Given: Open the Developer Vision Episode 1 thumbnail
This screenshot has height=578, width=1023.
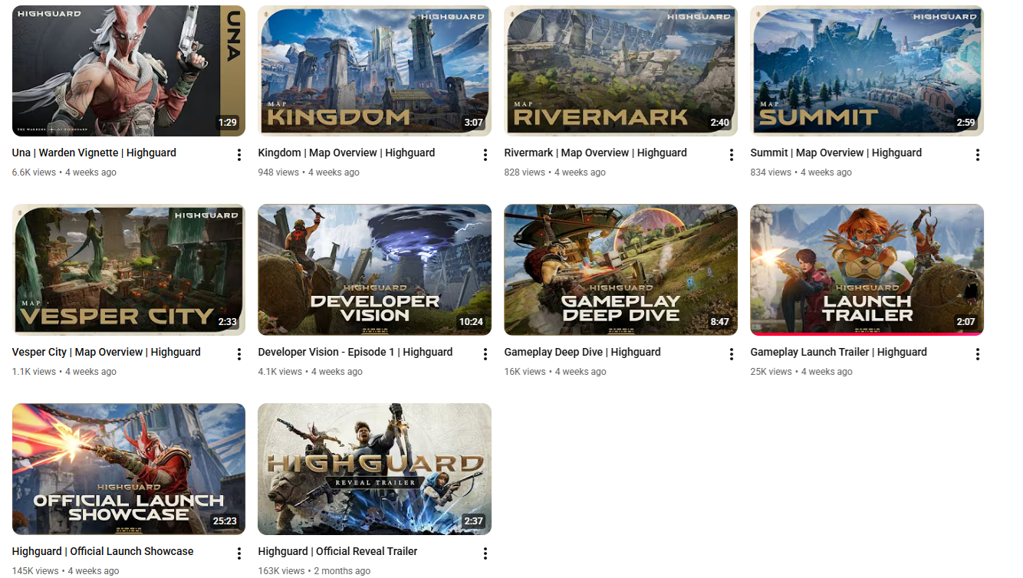Looking at the screenshot, I should coord(374,270).
